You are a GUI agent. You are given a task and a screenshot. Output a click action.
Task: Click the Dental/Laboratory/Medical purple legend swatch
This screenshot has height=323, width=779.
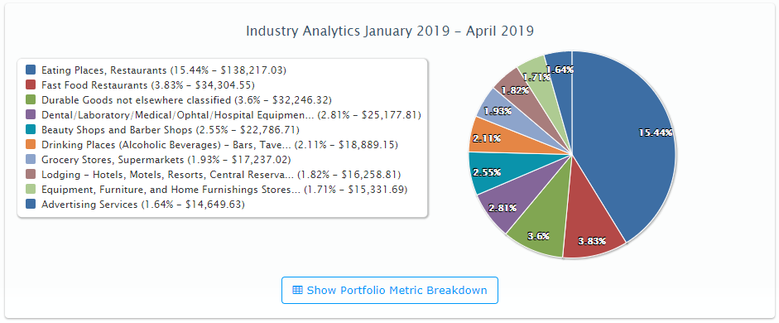click(31, 115)
